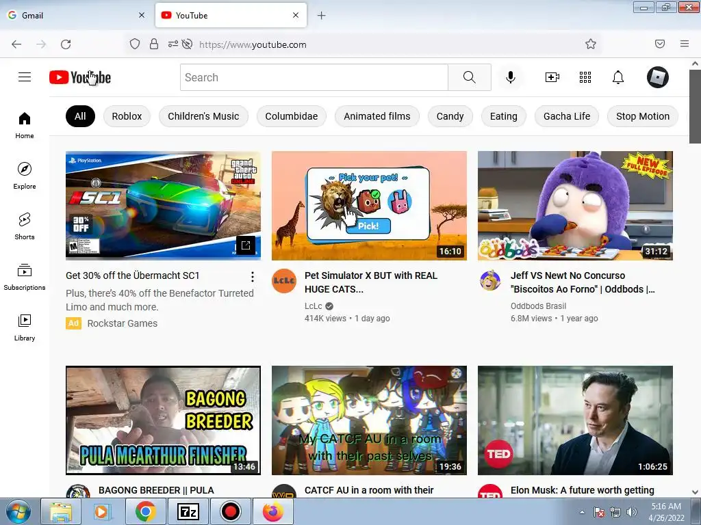The image size is (701, 525).
Task: Bookmark this page with the star
Action: click(591, 44)
